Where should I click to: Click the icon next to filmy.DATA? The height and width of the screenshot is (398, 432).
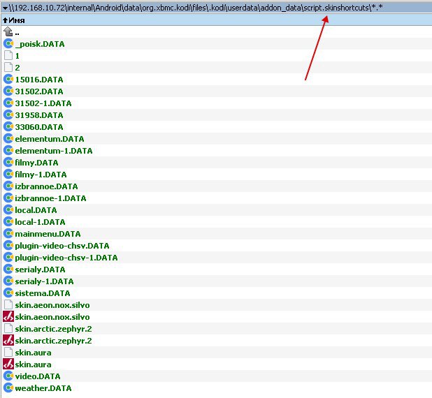tap(8, 162)
